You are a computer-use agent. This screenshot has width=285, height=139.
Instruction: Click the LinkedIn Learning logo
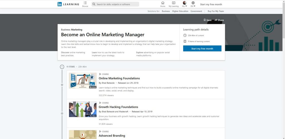(x=68, y=4)
